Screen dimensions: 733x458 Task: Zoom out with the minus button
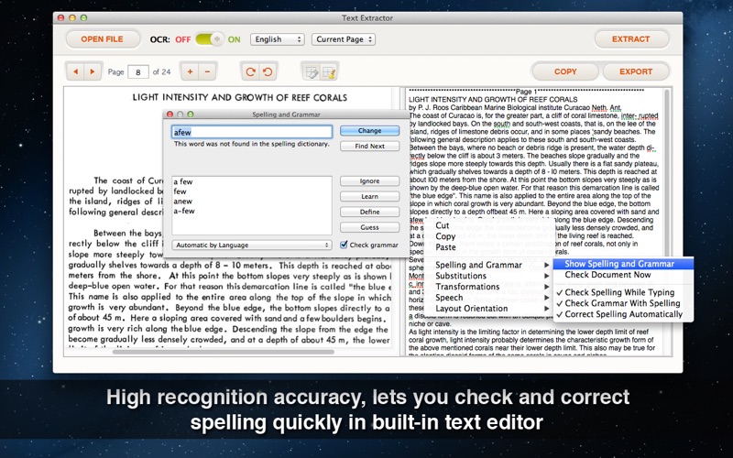[208, 71]
